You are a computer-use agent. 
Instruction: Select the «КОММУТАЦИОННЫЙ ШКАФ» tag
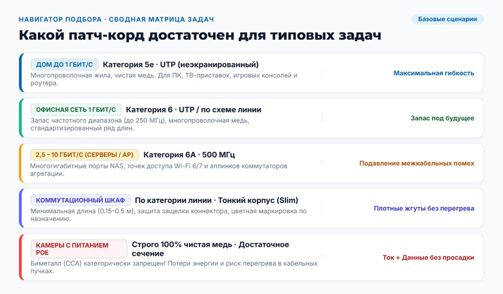(80, 200)
